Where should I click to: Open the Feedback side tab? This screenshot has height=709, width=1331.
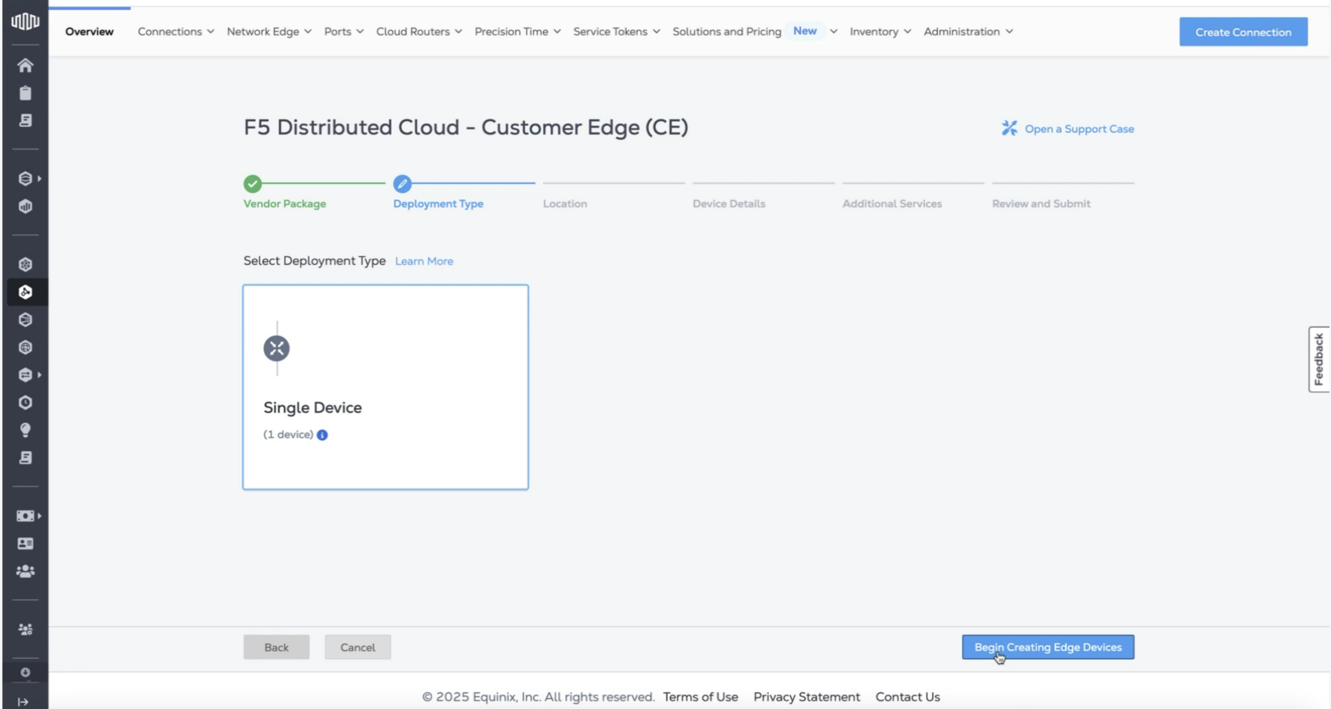click(1319, 359)
